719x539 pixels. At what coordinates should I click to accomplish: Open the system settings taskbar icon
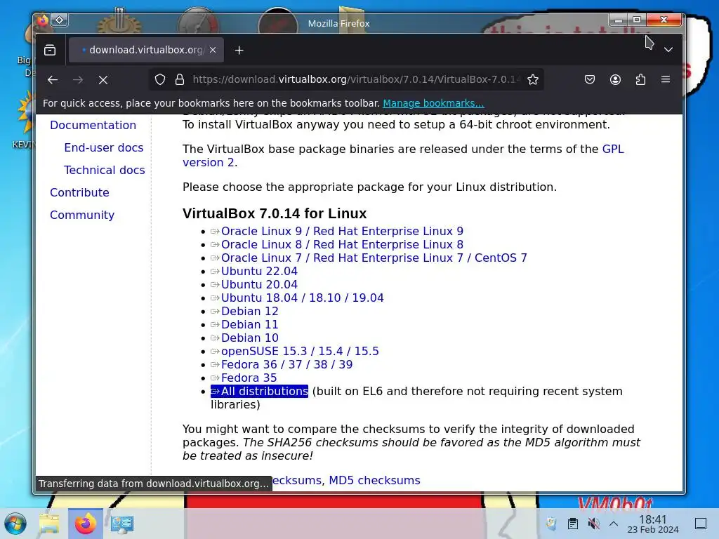(x=122, y=524)
